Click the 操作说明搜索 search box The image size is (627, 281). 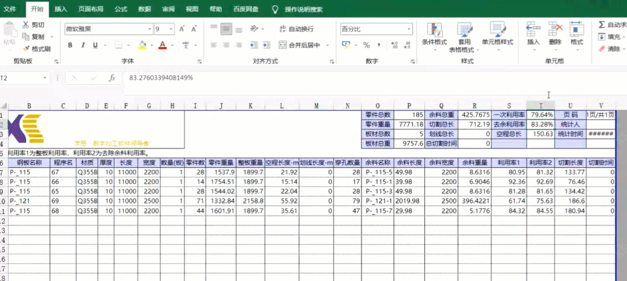pos(304,9)
